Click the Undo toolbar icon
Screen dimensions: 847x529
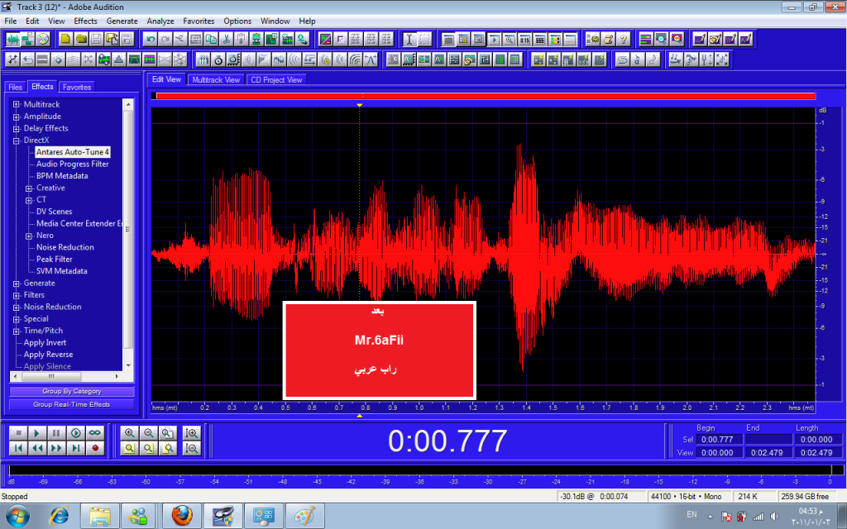pyautogui.click(x=151, y=39)
